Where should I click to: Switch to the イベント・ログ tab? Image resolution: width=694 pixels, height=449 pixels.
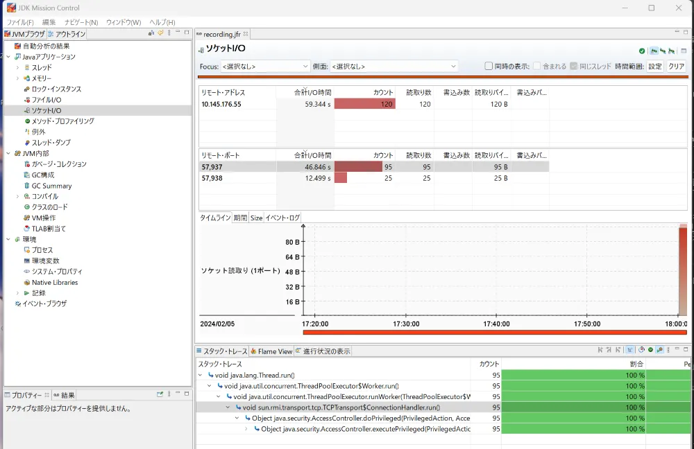(282, 218)
